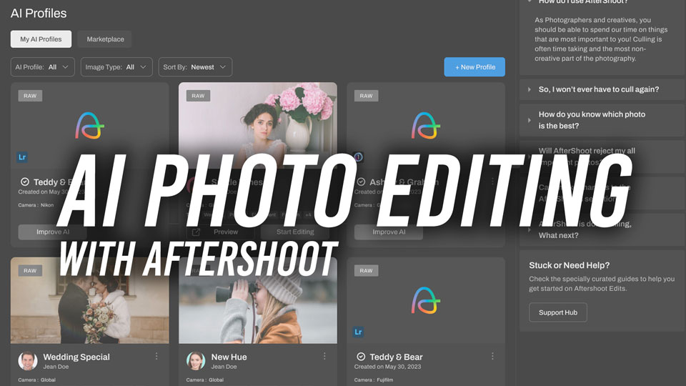Image resolution: width=686 pixels, height=386 pixels.
Task: Click Lightroom badge on bottom Teddy & Bear card
Action: click(x=358, y=332)
